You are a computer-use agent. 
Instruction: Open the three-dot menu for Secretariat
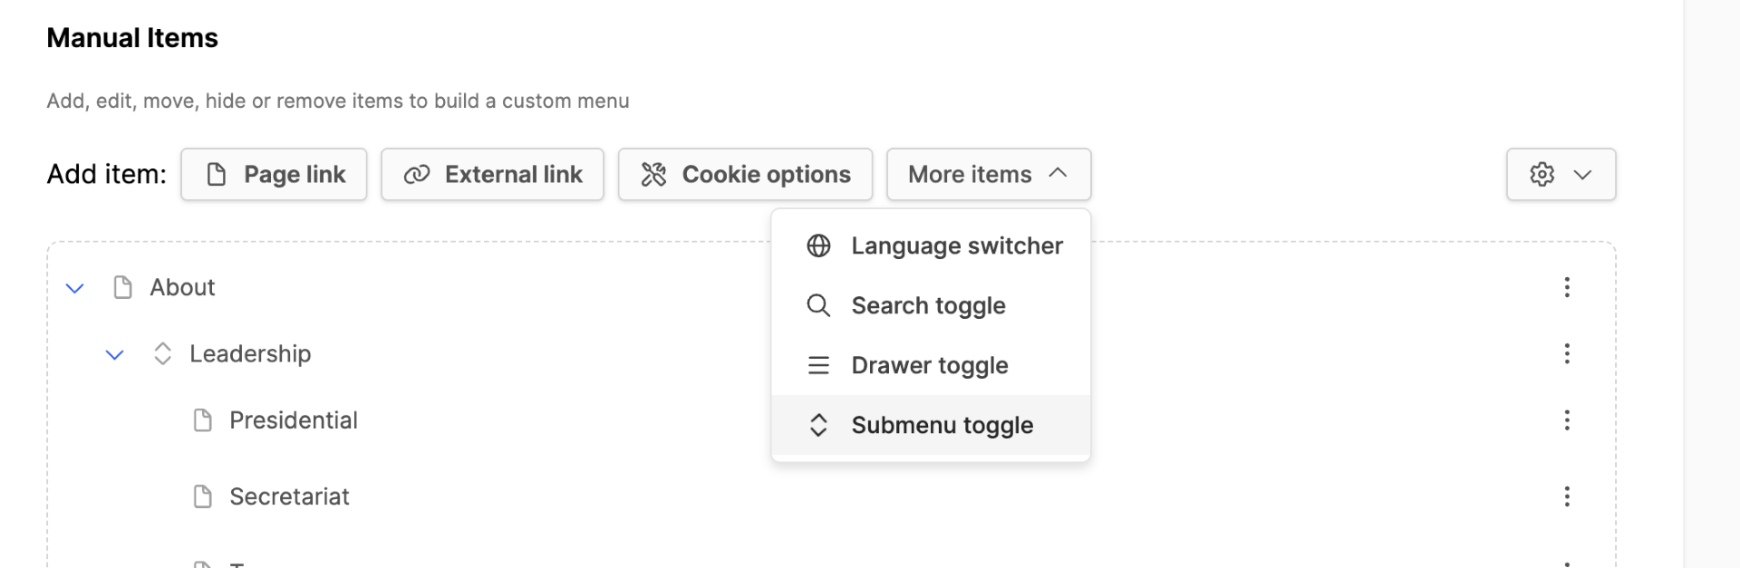click(x=1566, y=496)
